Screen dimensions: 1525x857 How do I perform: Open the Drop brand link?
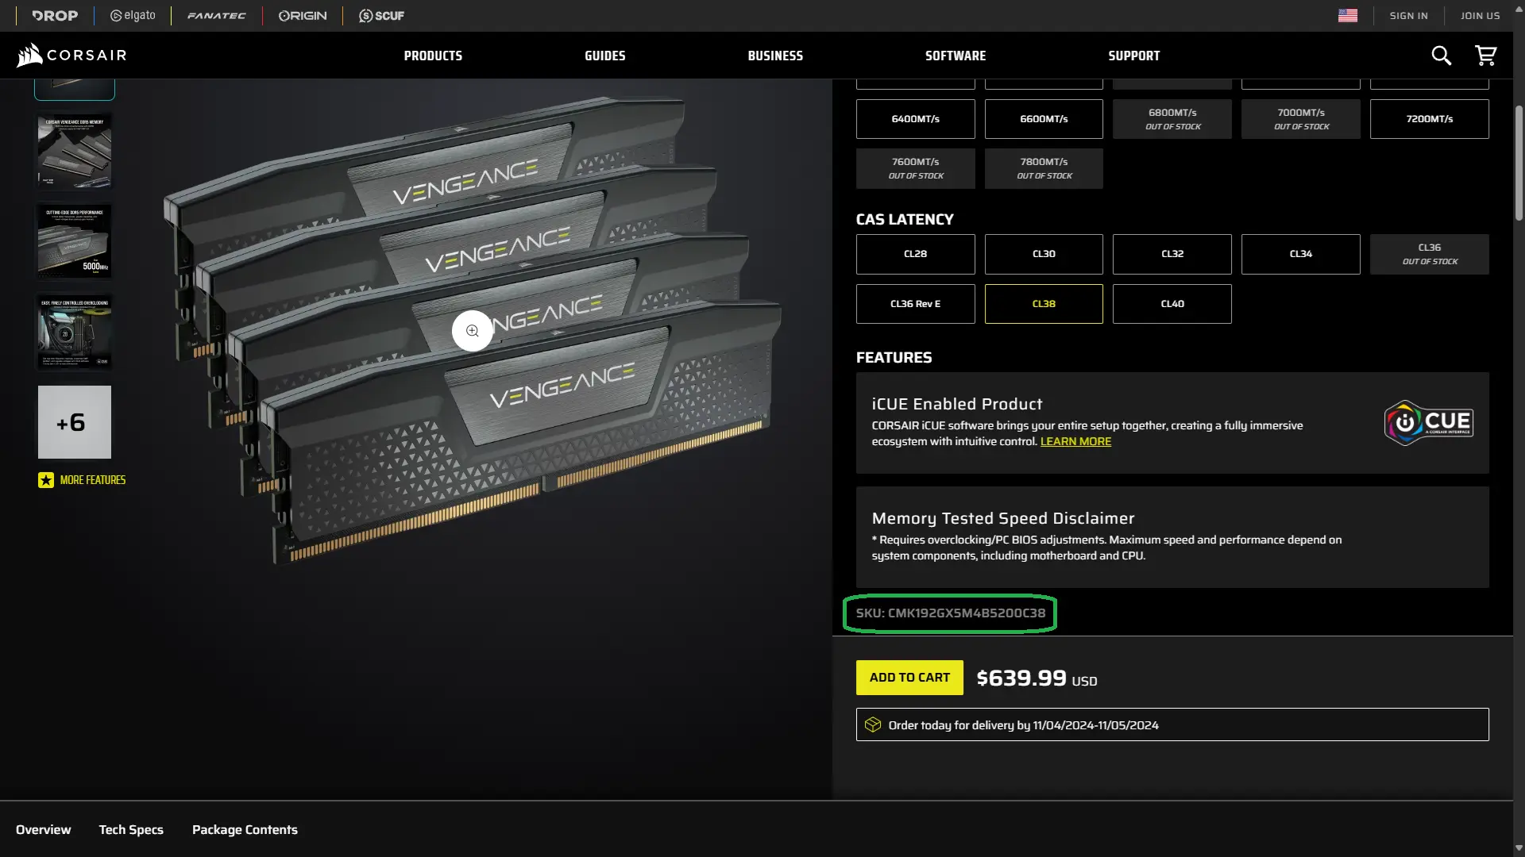coord(55,16)
